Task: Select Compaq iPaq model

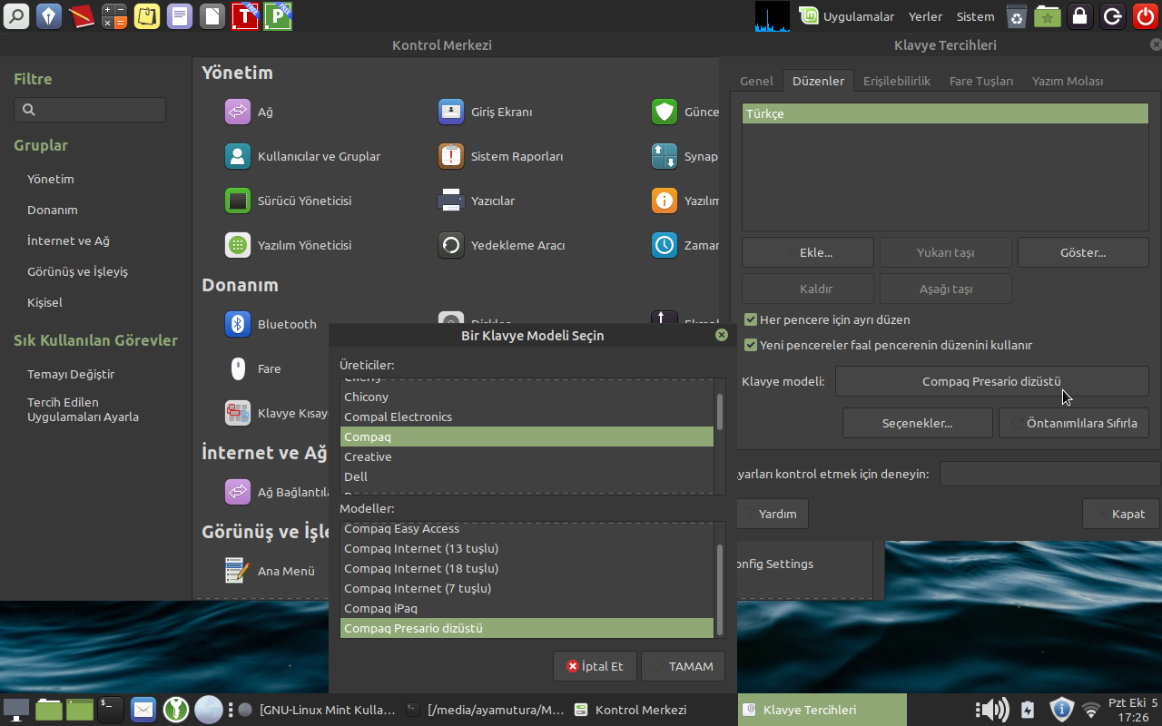Action: 527,608
